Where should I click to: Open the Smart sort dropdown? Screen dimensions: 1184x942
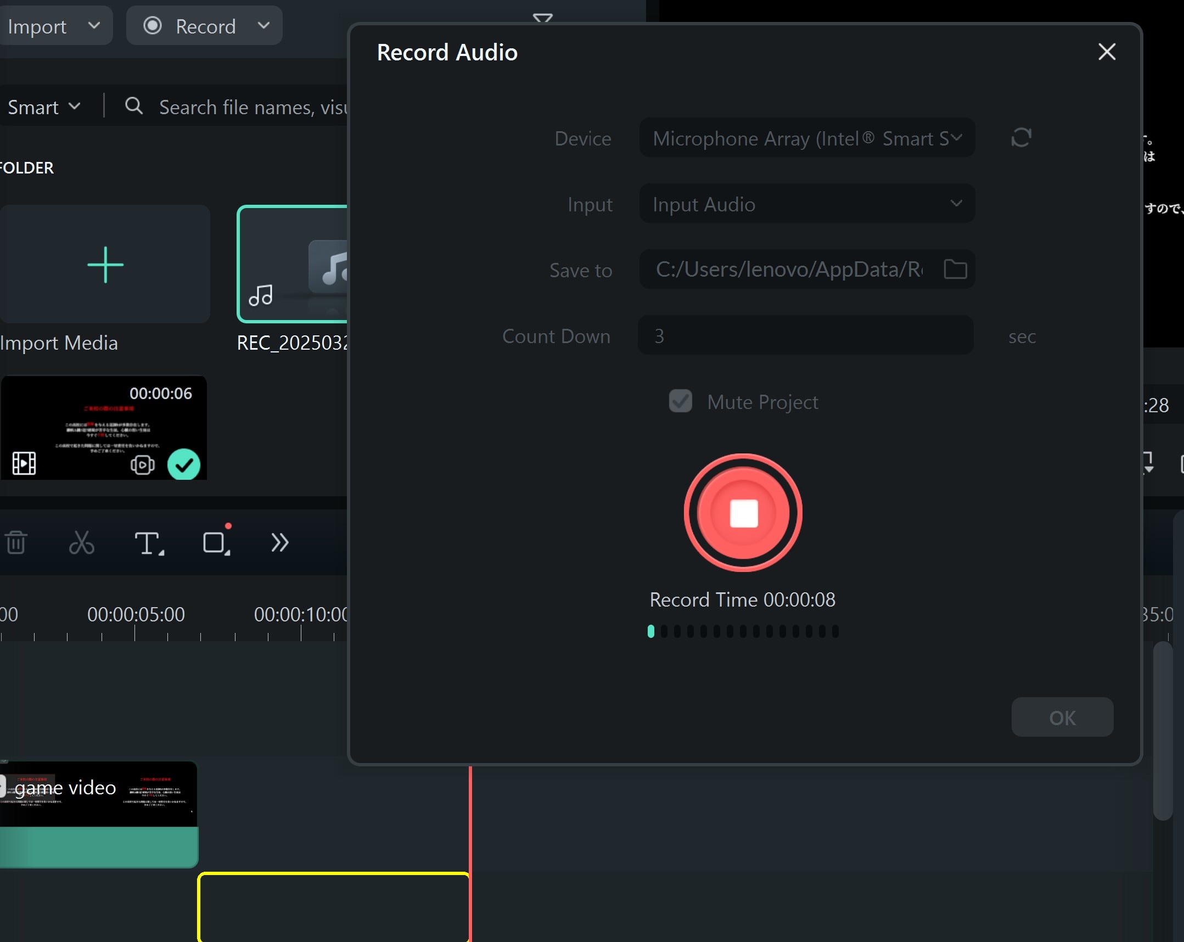(x=44, y=107)
